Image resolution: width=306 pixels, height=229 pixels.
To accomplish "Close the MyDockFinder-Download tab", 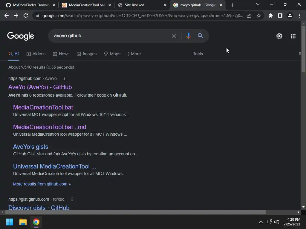I will click(x=54, y=5).
